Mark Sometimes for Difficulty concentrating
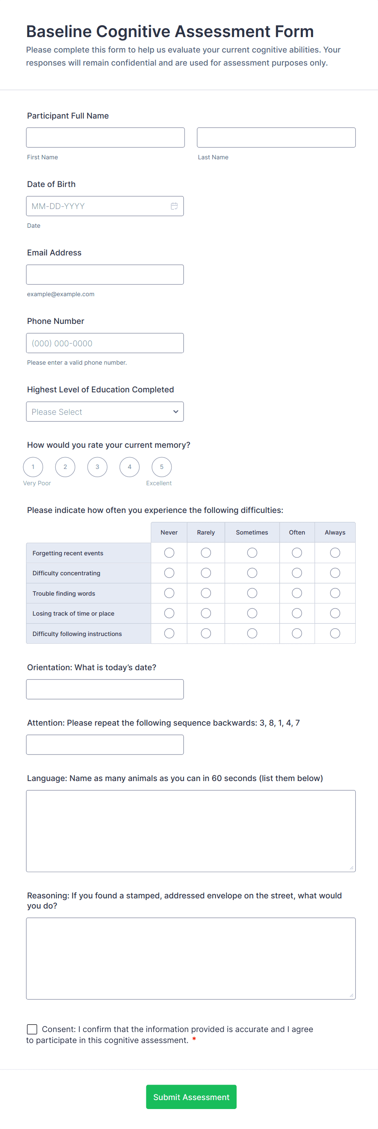The height and width of the screenshot is (1129, 378). click(x=252, y=573)
